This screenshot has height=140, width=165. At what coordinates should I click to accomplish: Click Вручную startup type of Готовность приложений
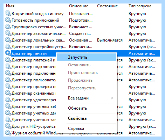137,20
